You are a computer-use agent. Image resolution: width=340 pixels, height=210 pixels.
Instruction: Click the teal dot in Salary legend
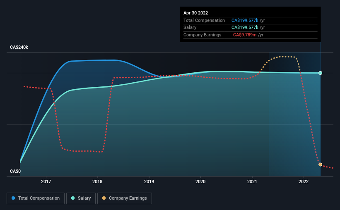73,198
